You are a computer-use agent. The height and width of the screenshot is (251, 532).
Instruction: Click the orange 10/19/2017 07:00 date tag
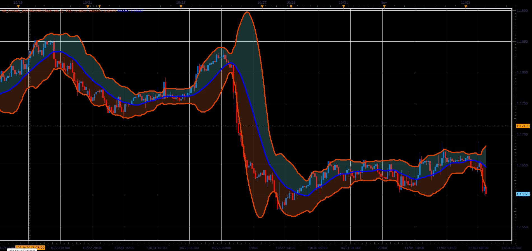(30, 248)
